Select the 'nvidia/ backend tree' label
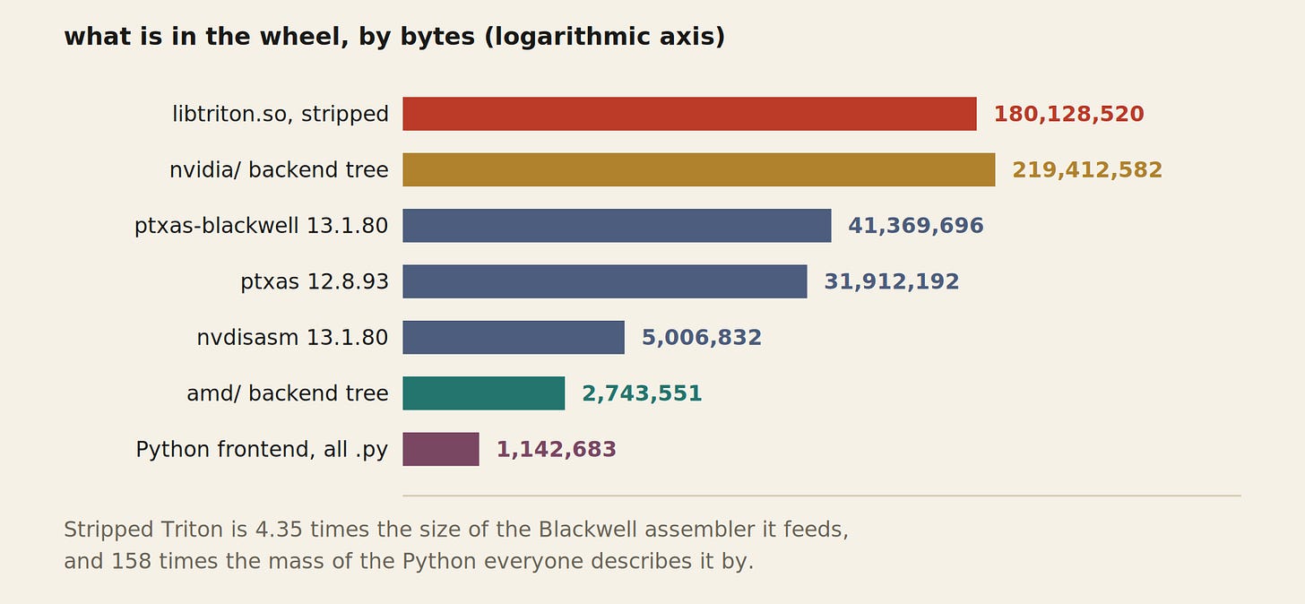Image resolution: width=1305 pixels, height=604 pixels. pyautogui.click(x=279, y=170)
